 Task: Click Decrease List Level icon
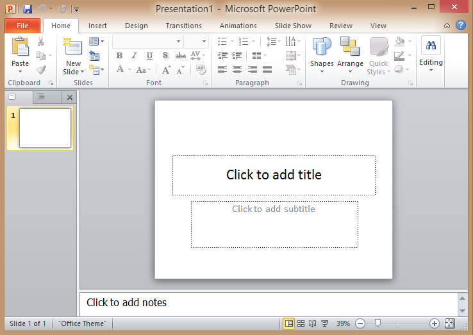[222, 55]
